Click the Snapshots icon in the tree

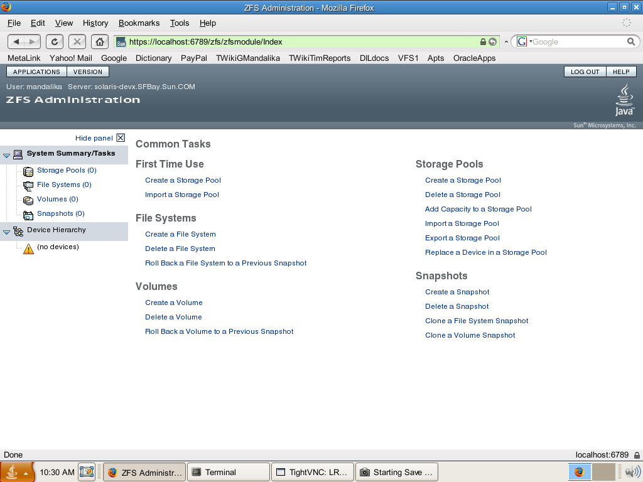click(x=28, y=215)
